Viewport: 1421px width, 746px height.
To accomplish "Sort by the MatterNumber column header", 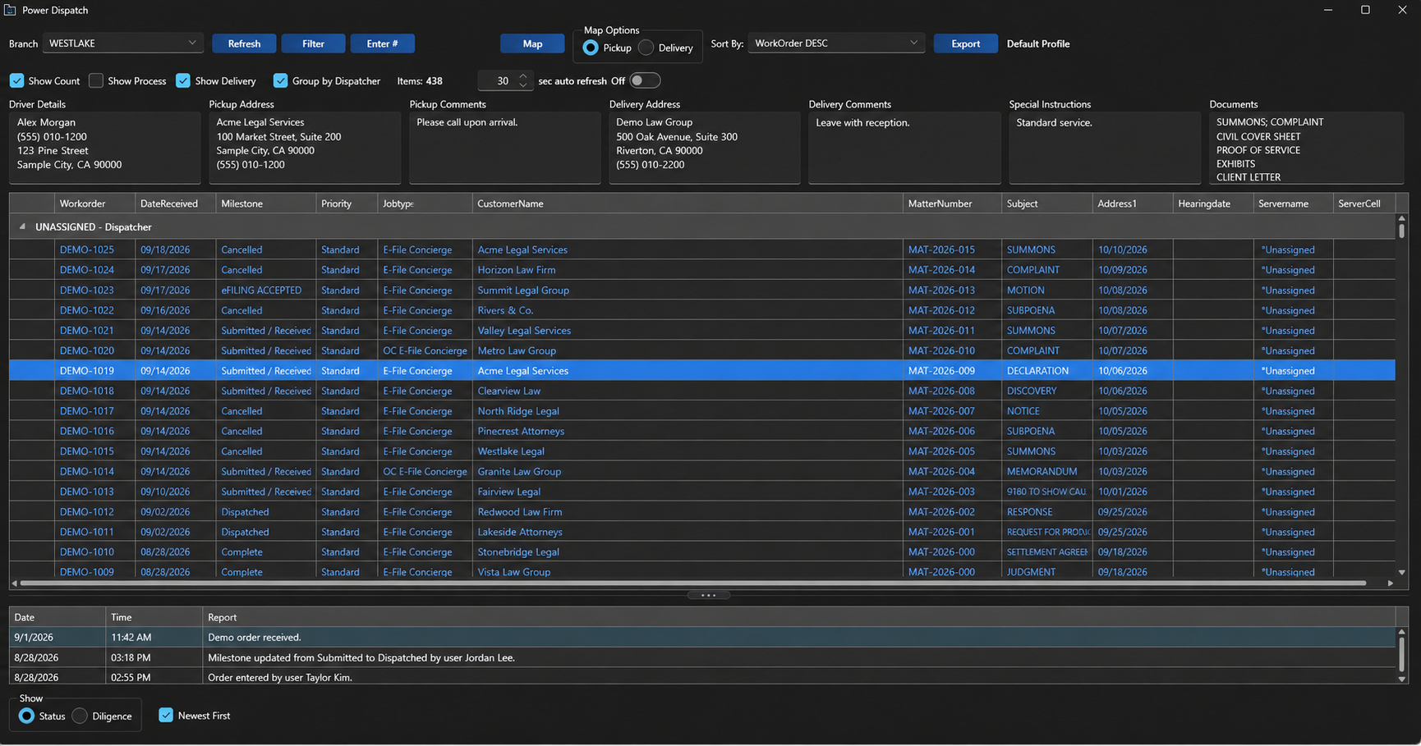I will pyautogui.click(x=952, y=204).
